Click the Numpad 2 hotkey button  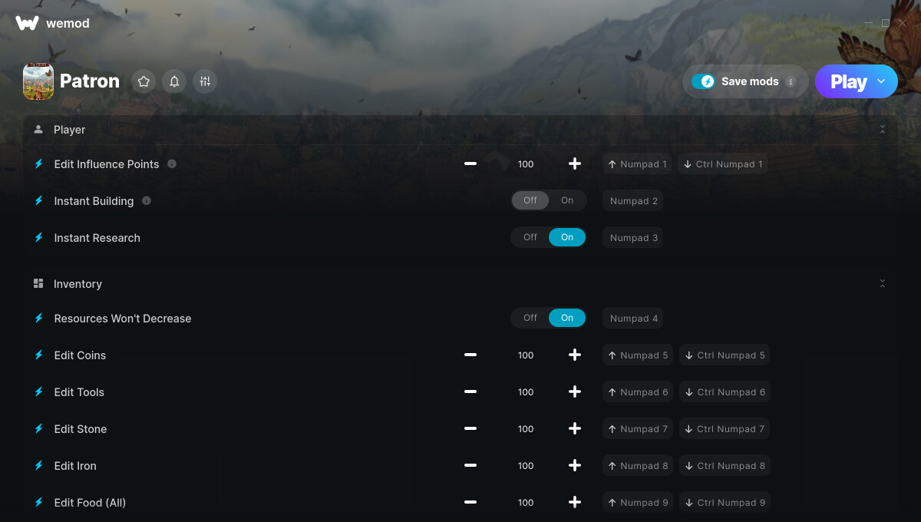pyautogui.click(x=633, y=201)
